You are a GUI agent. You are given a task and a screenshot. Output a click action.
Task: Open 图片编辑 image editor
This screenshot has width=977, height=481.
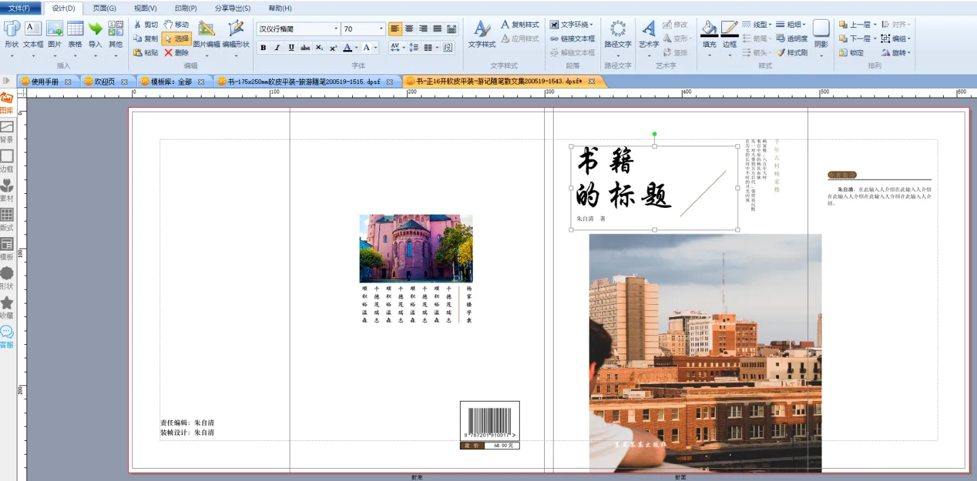[206, 35]
